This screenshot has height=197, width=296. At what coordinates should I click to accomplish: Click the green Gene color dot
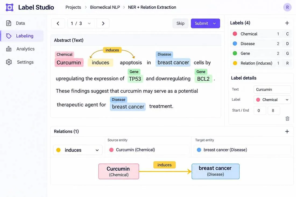(235, 53)
